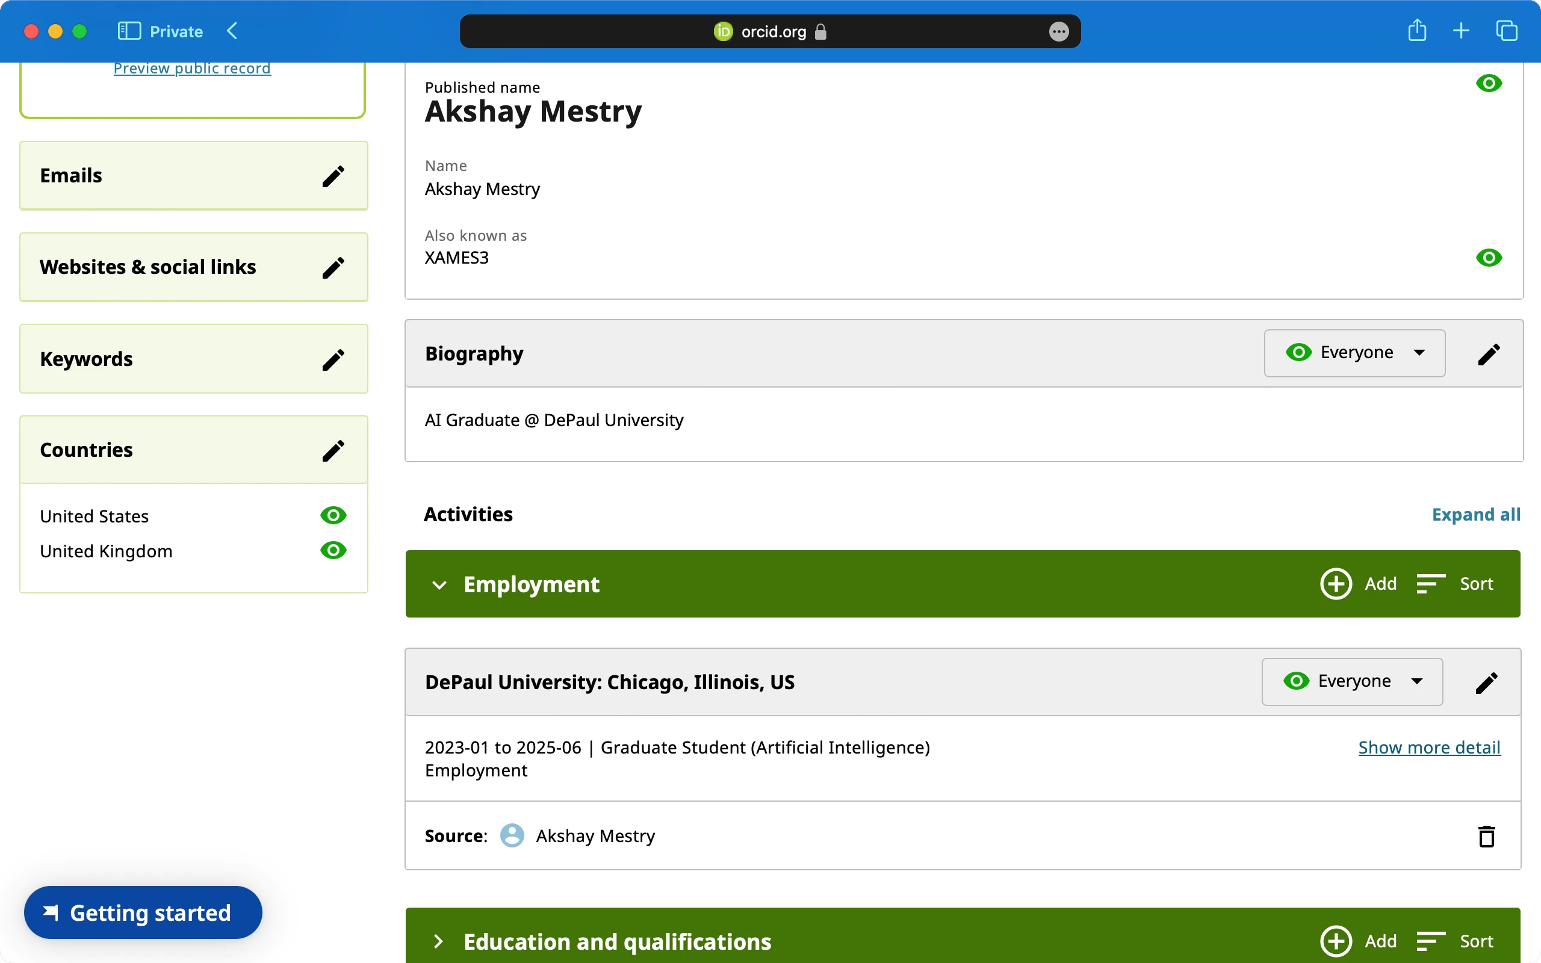The width and height of the screenshot is (1541, 963).
Task: Sort Education and qualifications entries
Action: (1454, 941)
